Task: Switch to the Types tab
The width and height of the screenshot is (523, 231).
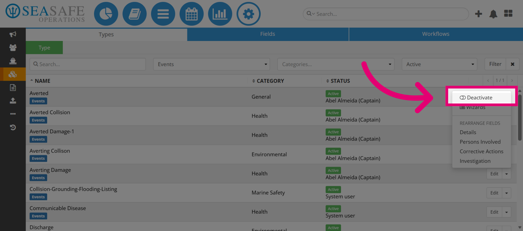Action: [106, 34]
